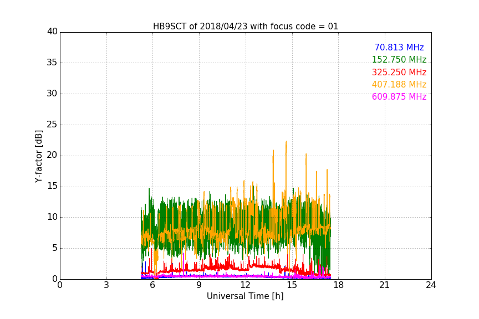Click the "Universal Time [h]" axis label
Screen dimensions: 479x319
pyautogui.click(x=245, y=296)
